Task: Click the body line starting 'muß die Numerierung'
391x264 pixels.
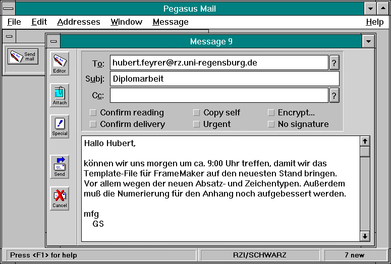Action: [x=215, y=194]
